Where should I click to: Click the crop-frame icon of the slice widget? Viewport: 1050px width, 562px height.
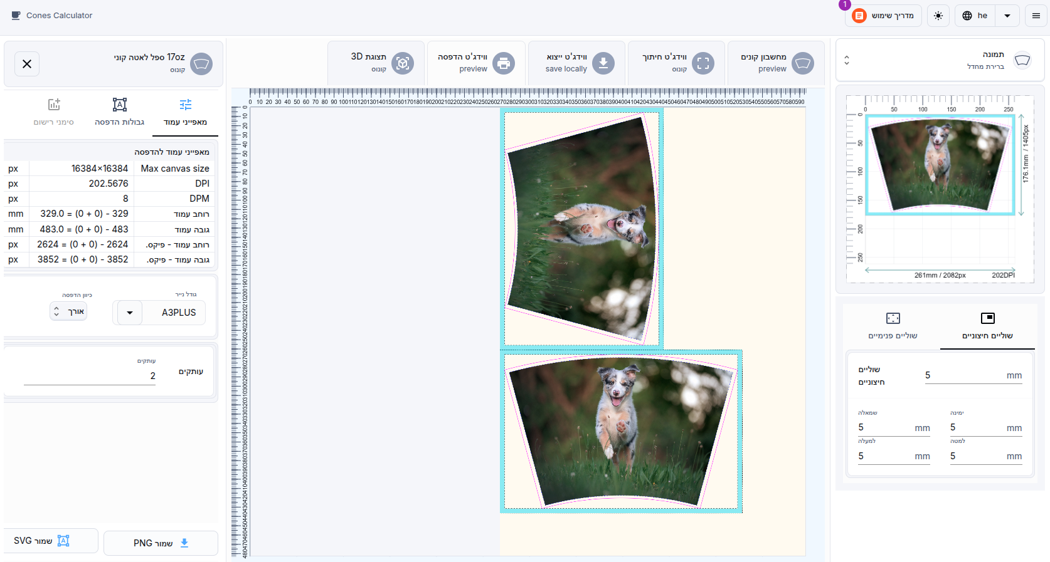pos(703,63)
